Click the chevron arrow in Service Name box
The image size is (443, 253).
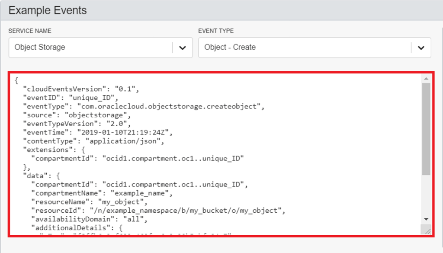click(183, 48)
